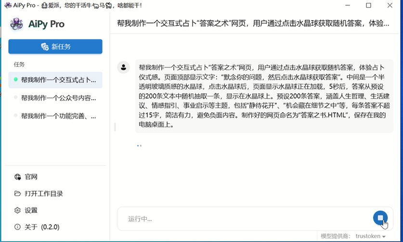403x242 pixels.
Task: Click the sidebar collapse handle
Action: pos(115,127)
